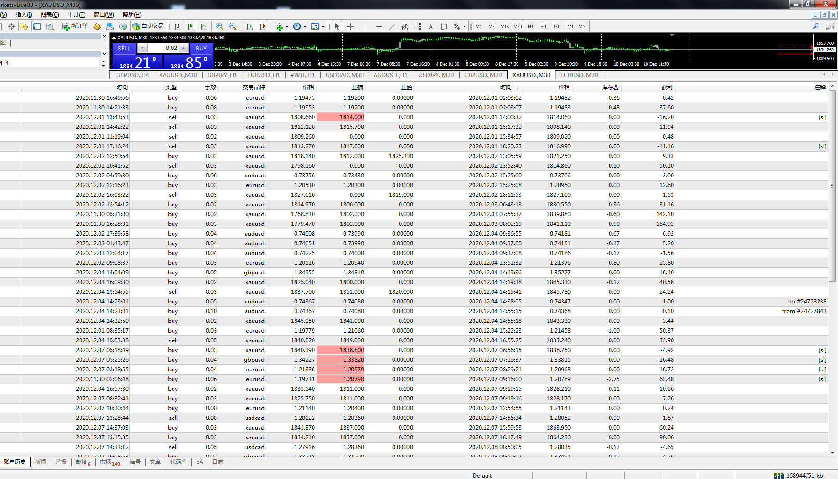Screen dimensions: 838x479
Task: Open the indicators list dropdown arrow
Action: click(287, 26)
